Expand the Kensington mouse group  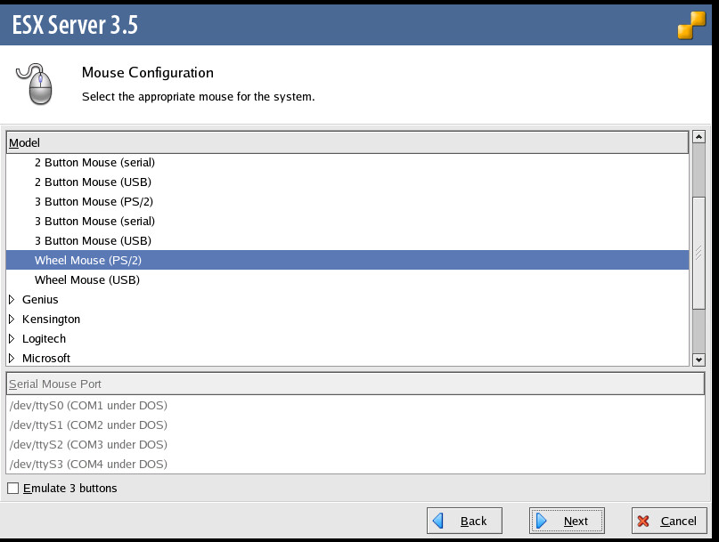12,320
